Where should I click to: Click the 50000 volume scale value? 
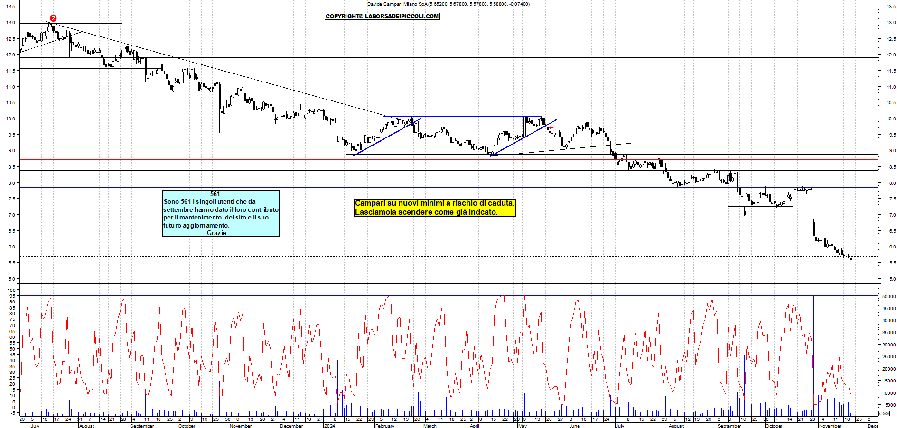click(x=889, y=296)
